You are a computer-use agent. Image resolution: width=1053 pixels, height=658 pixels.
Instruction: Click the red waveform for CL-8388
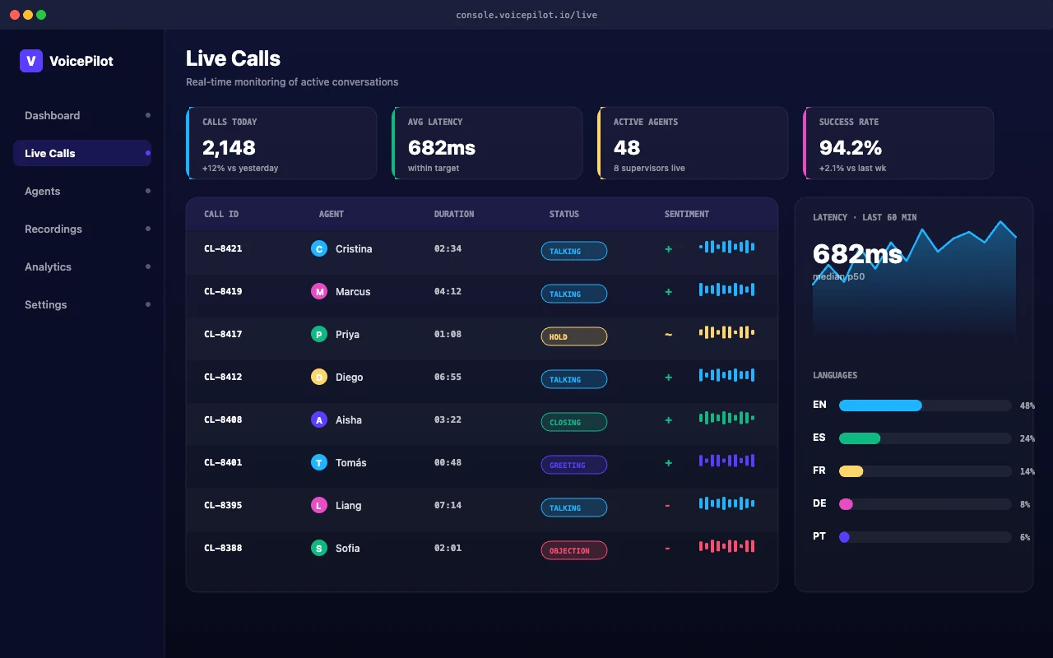(x=726, y=546)
